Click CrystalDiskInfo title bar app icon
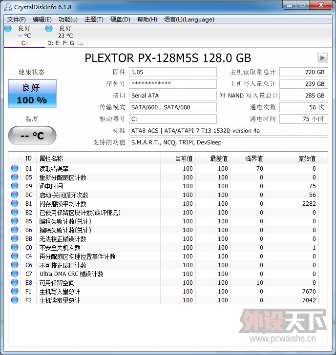Image resolution: width=336 pixels, height=355 pixels. 7,7
